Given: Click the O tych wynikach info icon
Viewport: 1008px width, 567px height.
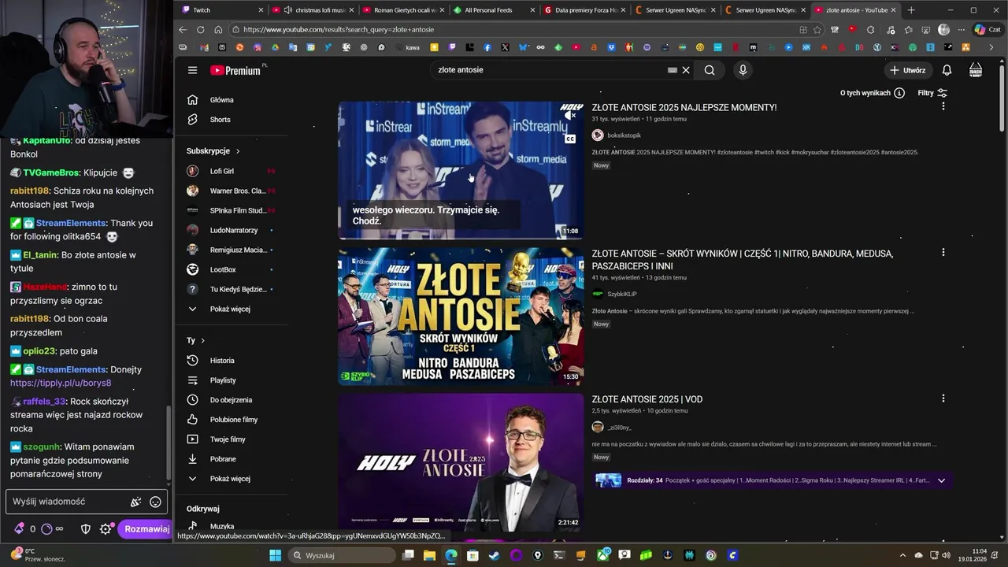Looking at the screenshot, I should pyautogui.click(x=899, y=93).
